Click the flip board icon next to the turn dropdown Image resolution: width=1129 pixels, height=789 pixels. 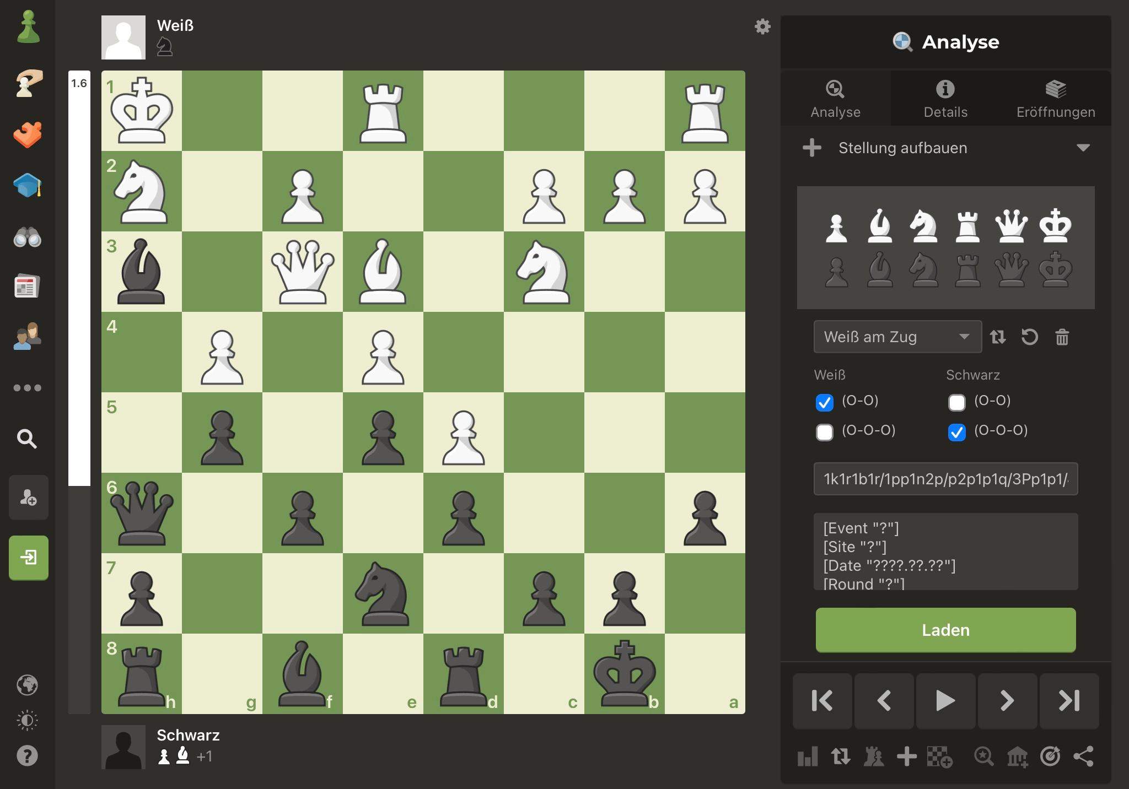click(x=999, y=337)
